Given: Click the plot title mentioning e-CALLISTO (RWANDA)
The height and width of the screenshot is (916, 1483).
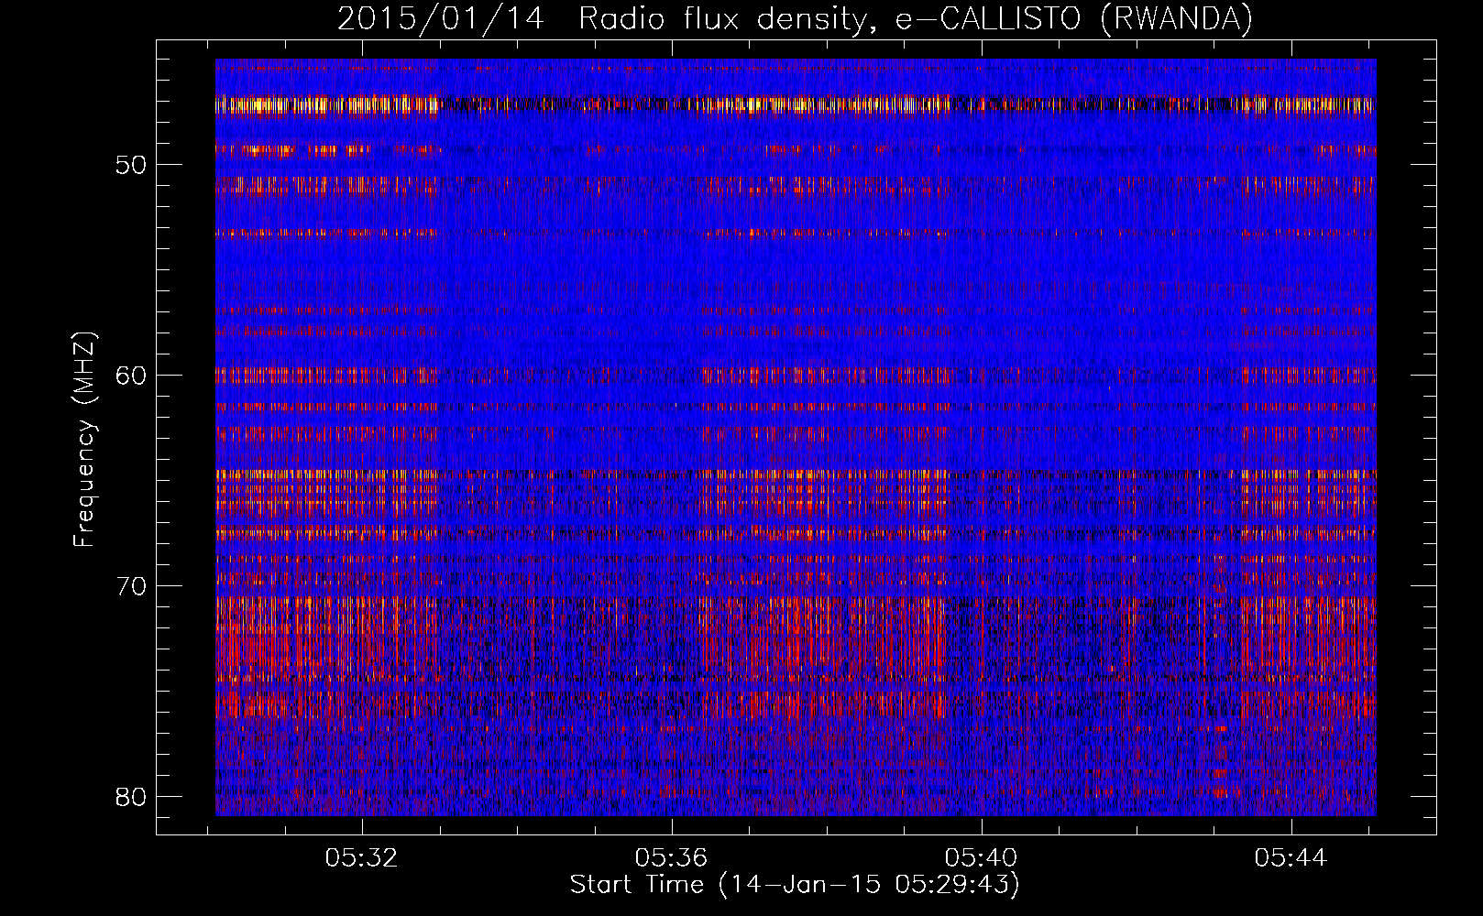Looking at the screenshot, I should tap(795, 19).
